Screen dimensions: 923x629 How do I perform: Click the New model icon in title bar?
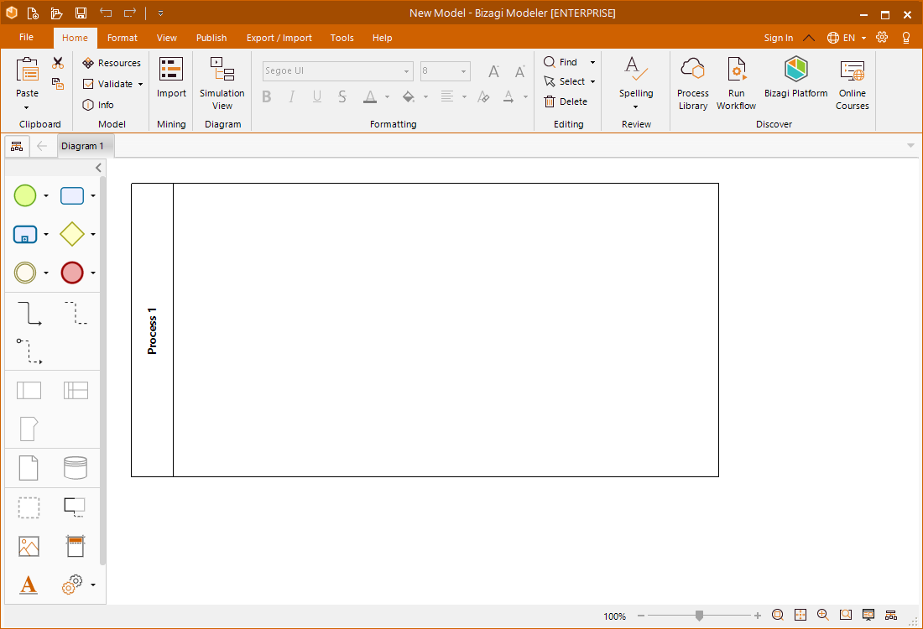[x=34, y=13]
